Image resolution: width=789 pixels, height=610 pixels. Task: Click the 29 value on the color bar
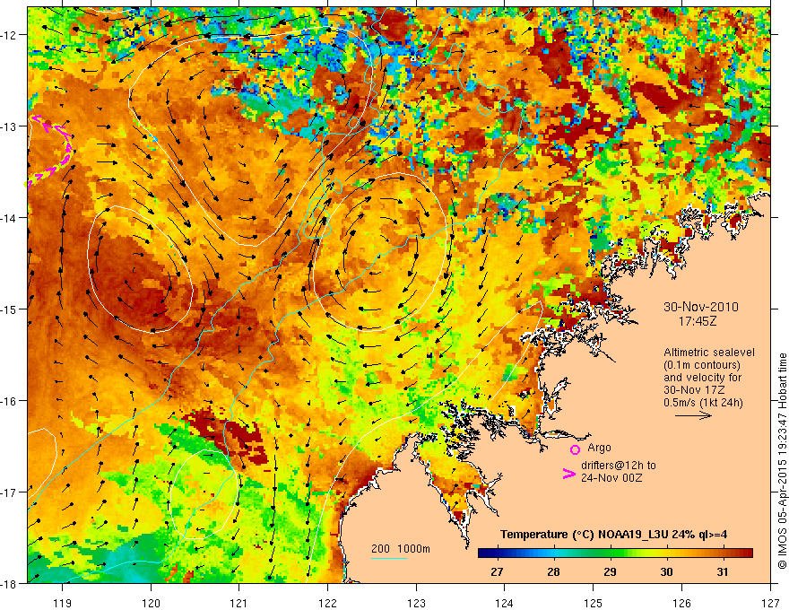pyautogui.click(x=610, y=572)
